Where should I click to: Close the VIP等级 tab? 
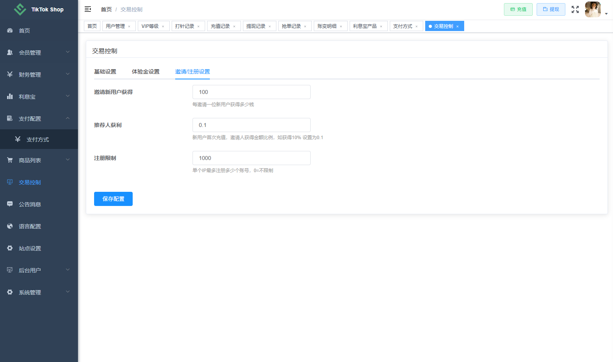pyautogui.click(x=163, y=26)
